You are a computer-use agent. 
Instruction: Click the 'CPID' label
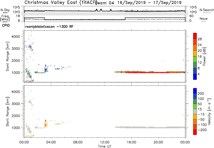[6, 25]
